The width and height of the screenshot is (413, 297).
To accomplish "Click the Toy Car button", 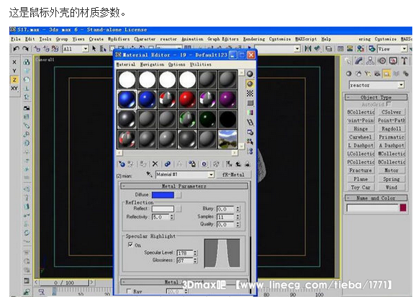I will (x=360, y=188).
